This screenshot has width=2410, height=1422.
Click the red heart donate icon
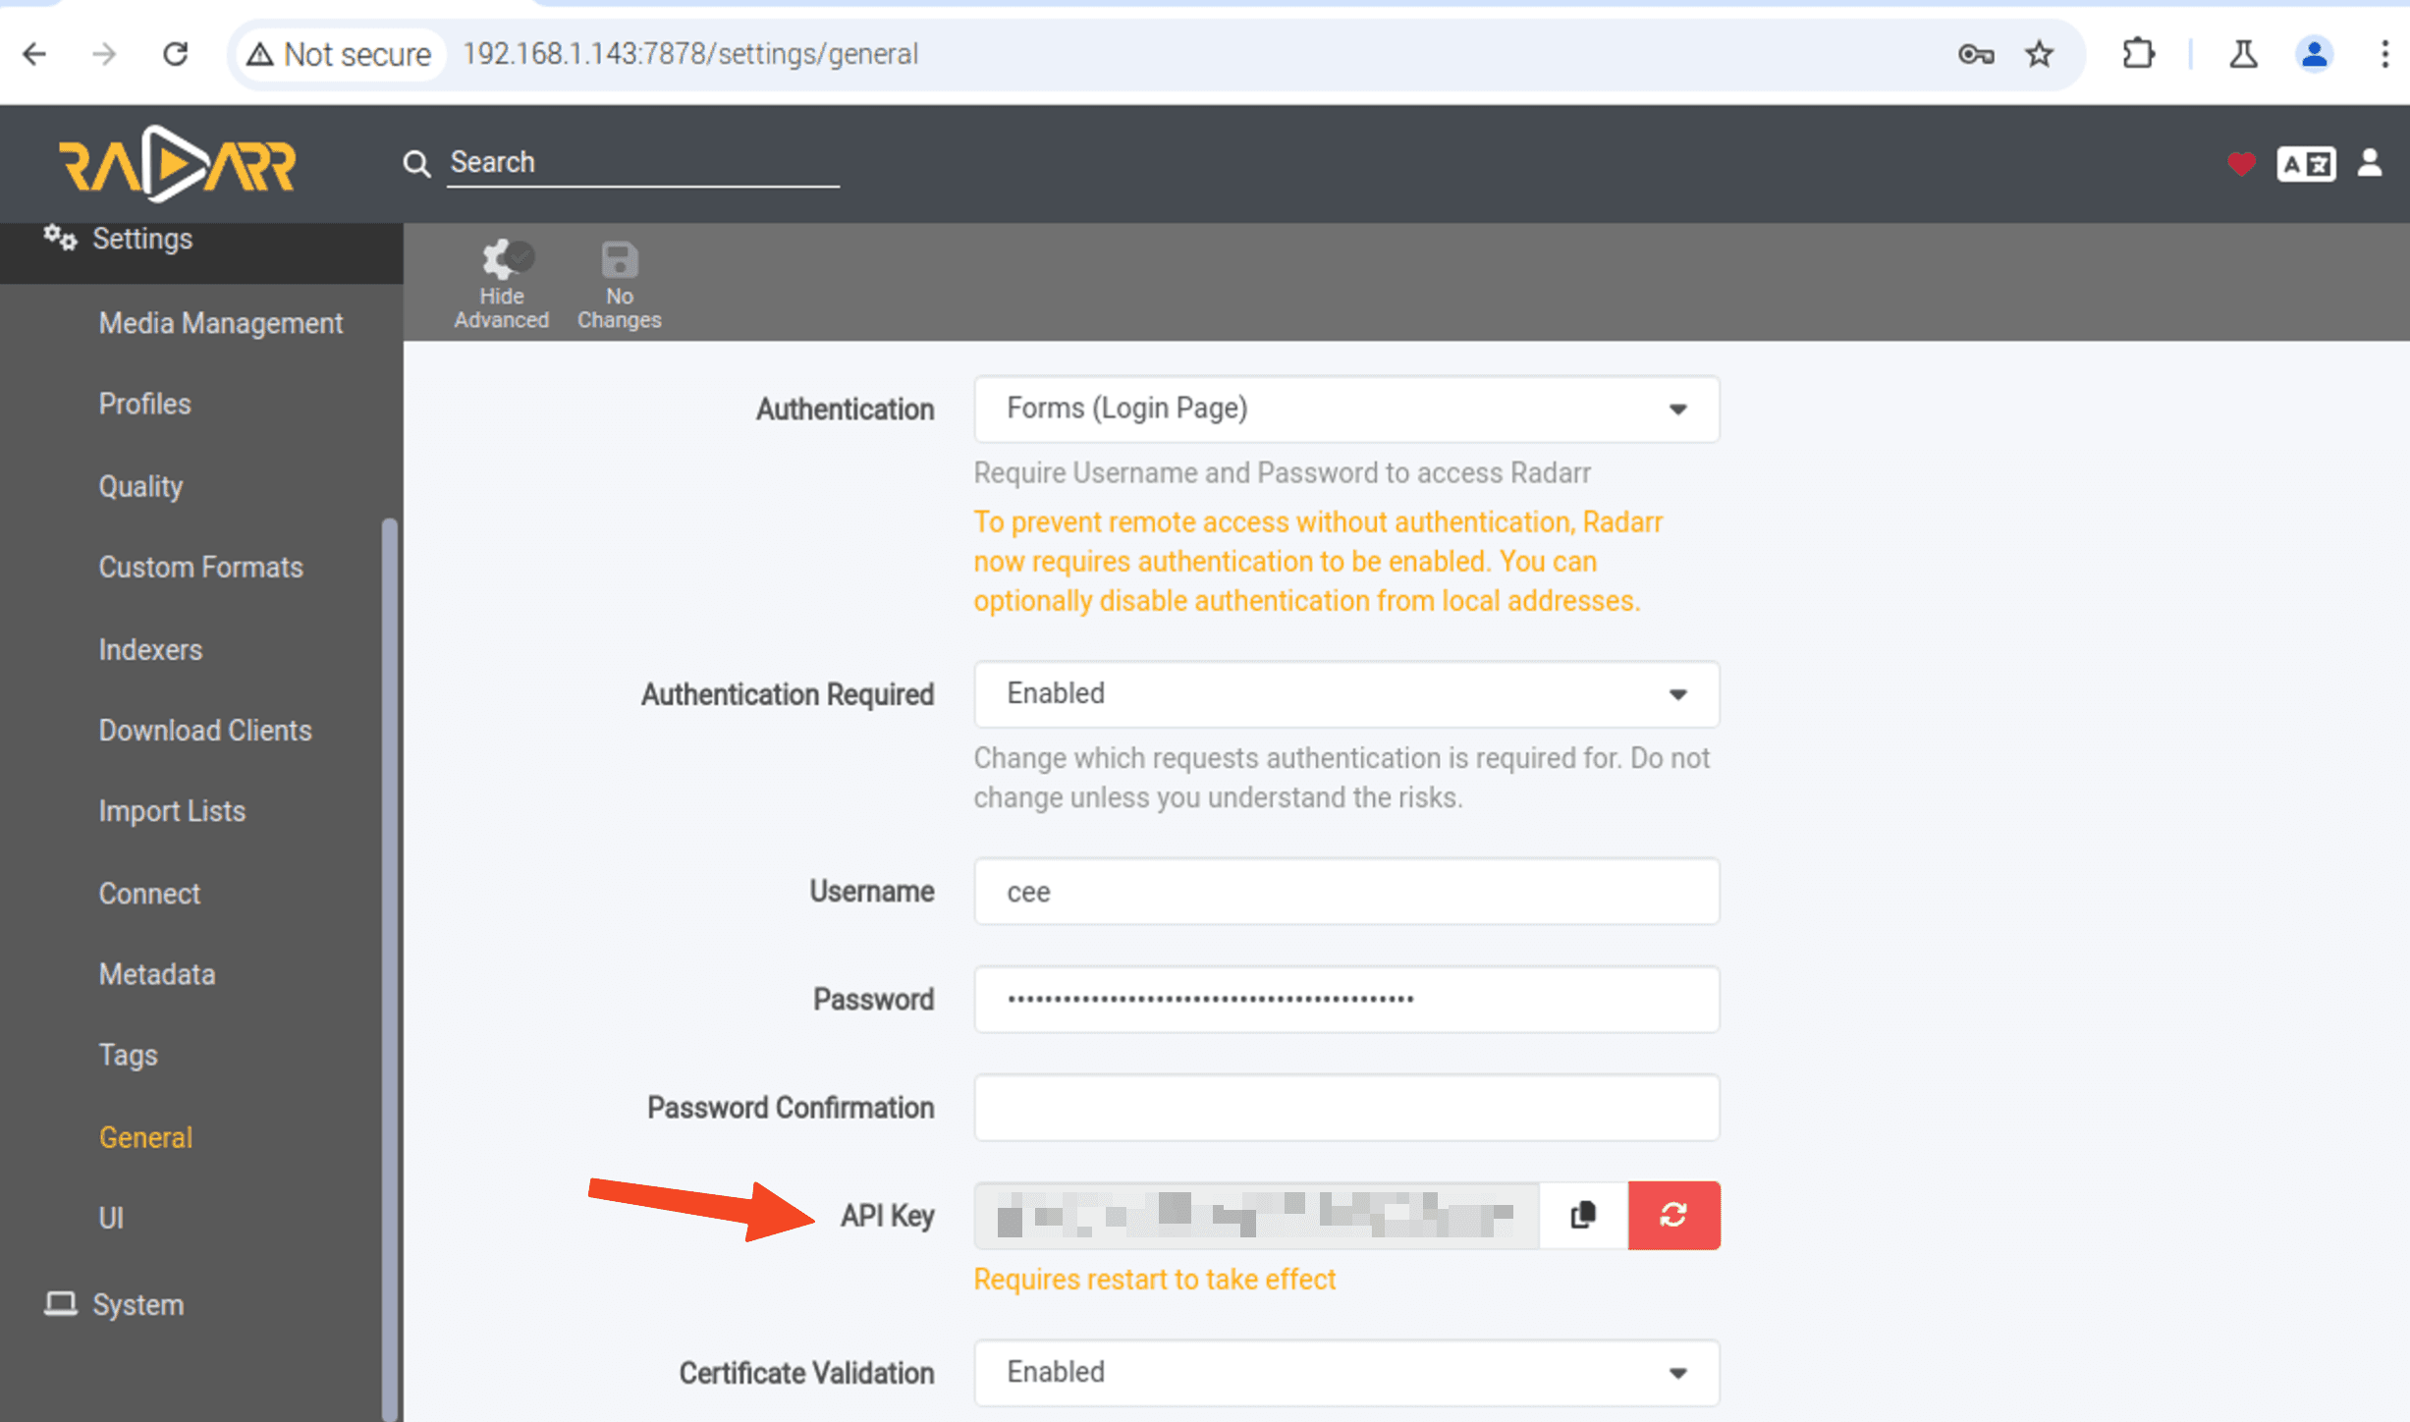tap(2240, 163)
